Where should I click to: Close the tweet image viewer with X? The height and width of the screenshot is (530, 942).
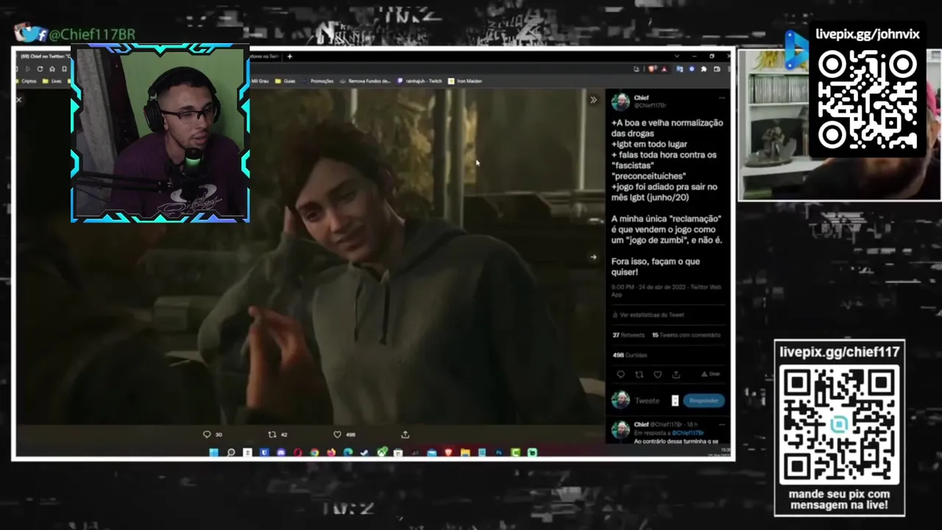pos(19,99)
